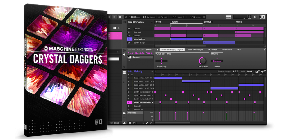Select the Synth & Arp clip under CHORUS 1
Viewport: 295px width, 139px height.
tap(219, 43)
